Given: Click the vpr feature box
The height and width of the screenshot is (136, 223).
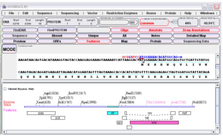Looking at the screenshot, I should coord(120,123).
